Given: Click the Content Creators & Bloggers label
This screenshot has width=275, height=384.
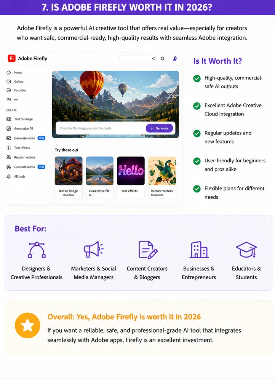Looking at the screenshot, I should tap(147, 273).
